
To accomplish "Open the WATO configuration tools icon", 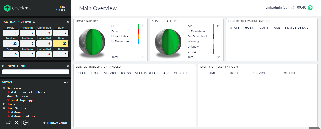I will click(17, 123).
